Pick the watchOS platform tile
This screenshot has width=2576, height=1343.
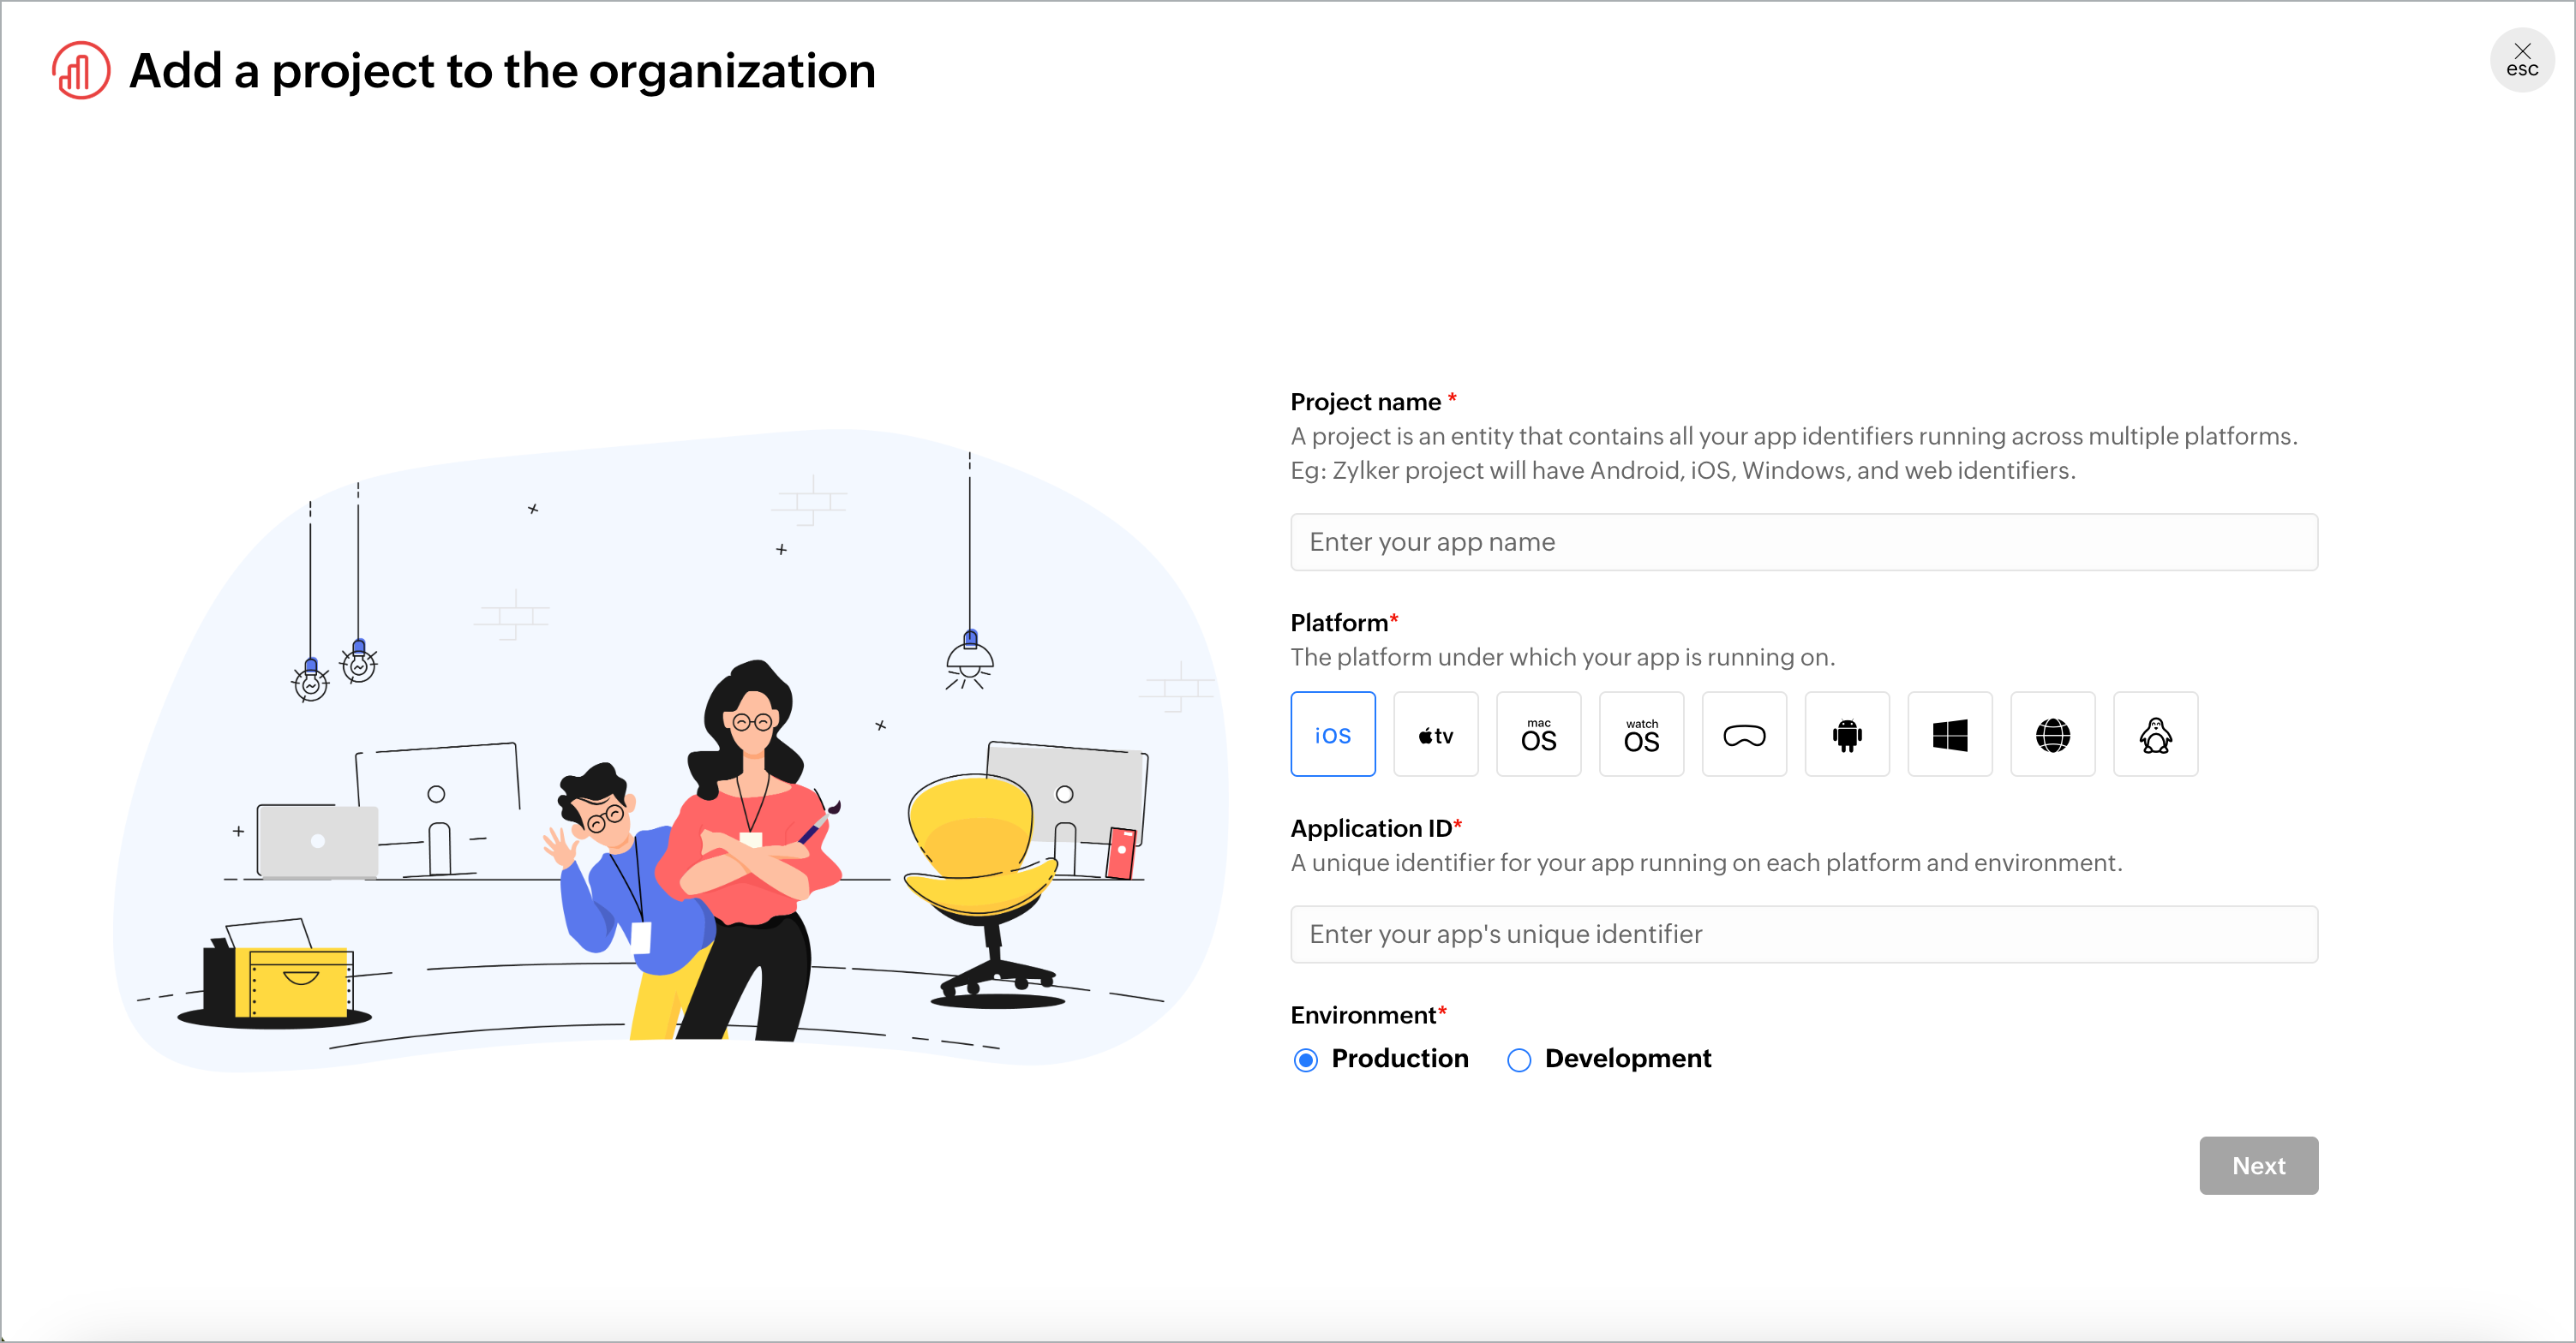click(1641, 735)
